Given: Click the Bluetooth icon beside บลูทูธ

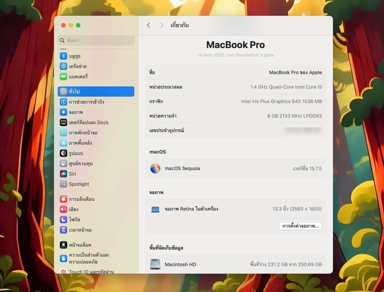Looking at the screenshot, I should 63,56.
